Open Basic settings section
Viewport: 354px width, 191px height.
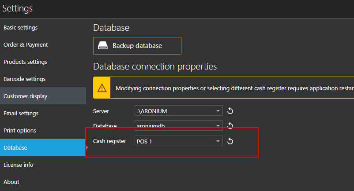(21, 28)
